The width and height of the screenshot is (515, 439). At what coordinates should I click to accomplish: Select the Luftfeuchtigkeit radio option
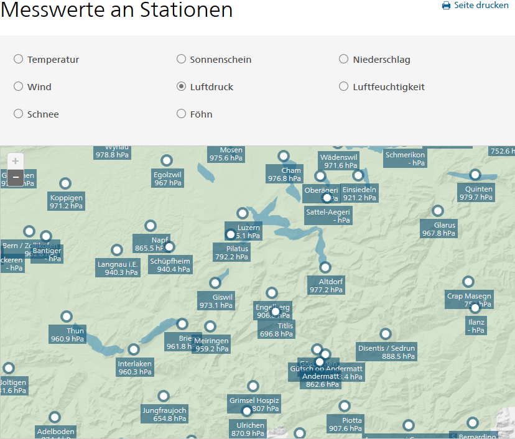[344, 86]
